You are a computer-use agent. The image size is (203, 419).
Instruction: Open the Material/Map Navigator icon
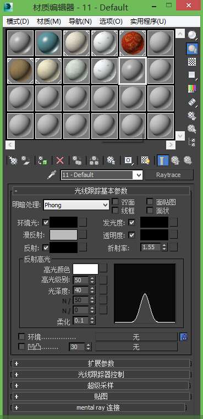coord(192,142)
